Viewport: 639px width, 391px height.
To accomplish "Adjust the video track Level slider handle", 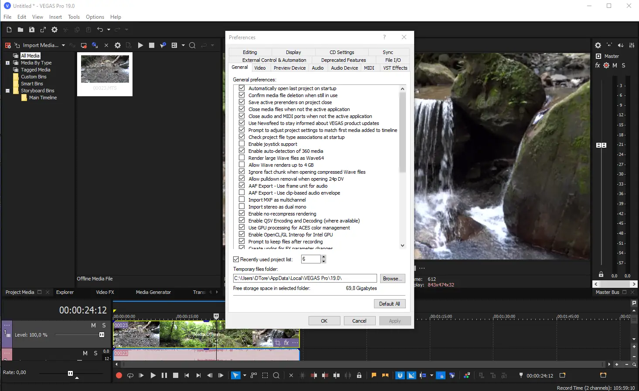I will coord(102,335).
